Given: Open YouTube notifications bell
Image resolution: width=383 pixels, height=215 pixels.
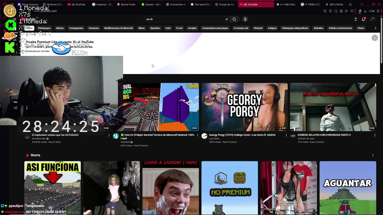Looking at the screenshot, I should [x=364, y=19].
